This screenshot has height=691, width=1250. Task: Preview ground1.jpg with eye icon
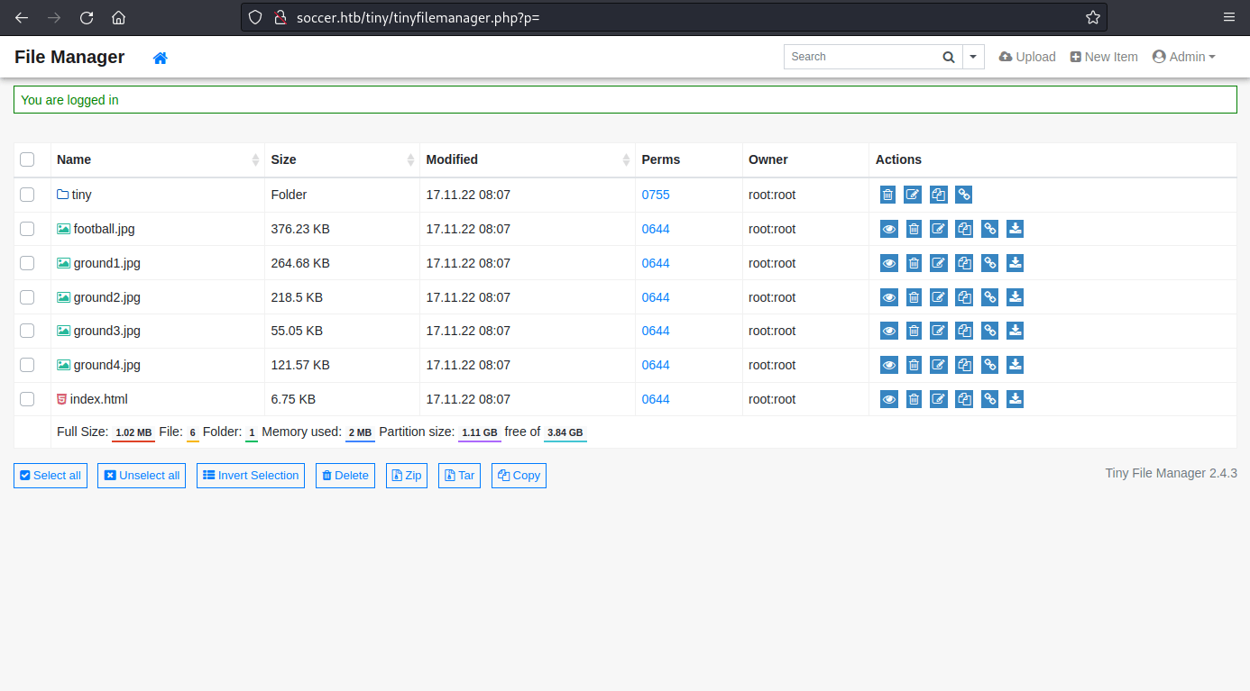click(x=888, y=263)
